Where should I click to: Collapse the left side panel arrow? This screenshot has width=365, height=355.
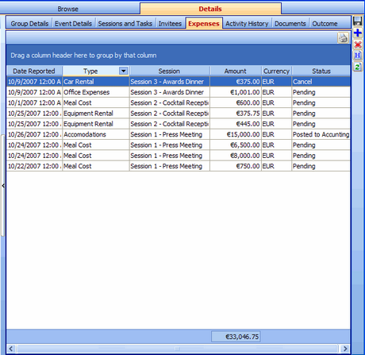tap(3, 186)
